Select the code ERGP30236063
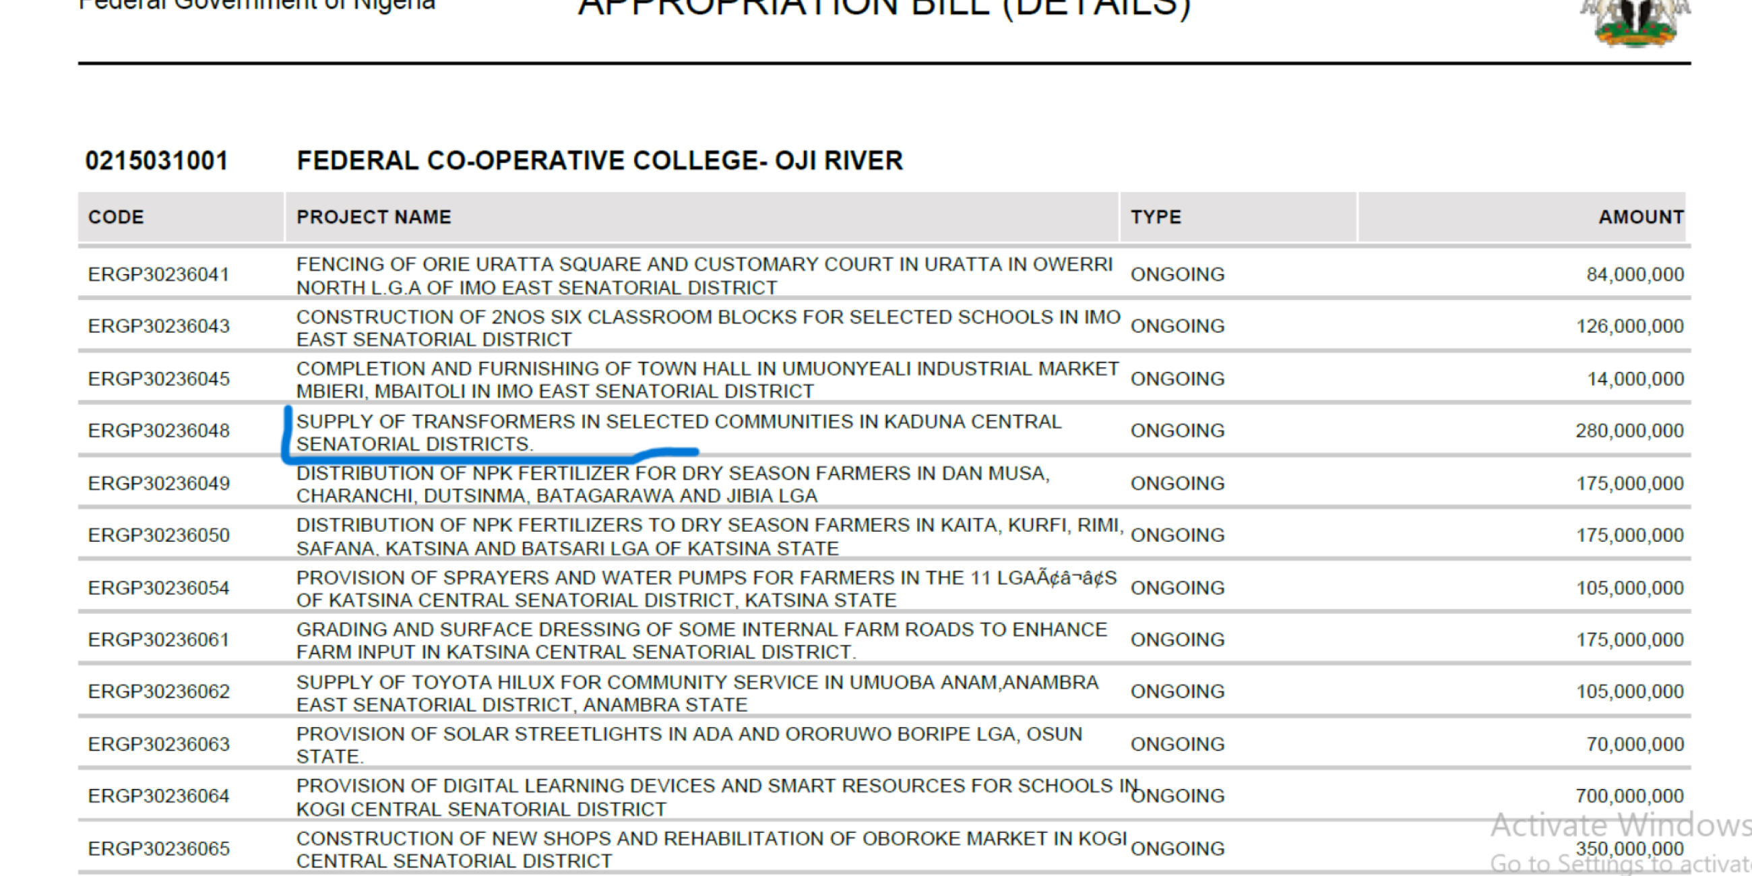Viewport: 1752px width, 876px height. pos(159,745)
